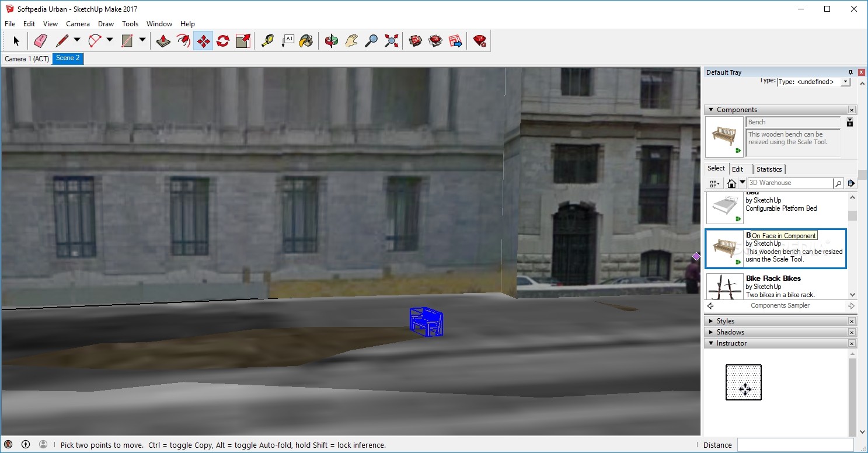Open the 3D Warehouse toolbar icon
The image size is (868, 453).
416,41
